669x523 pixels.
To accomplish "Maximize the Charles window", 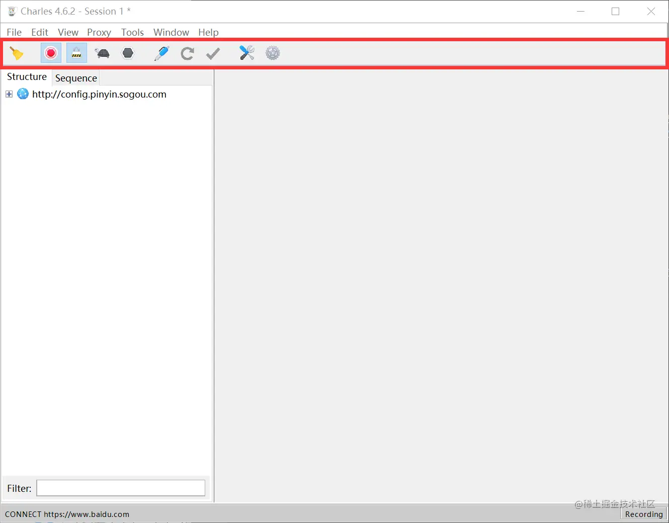I will pos(615,11).
